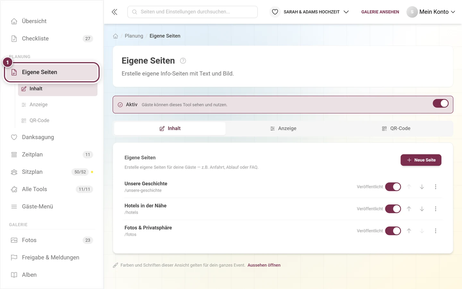Open Sitzplan in the sidebar
462x289 pixels.
(x=52, y=172)
